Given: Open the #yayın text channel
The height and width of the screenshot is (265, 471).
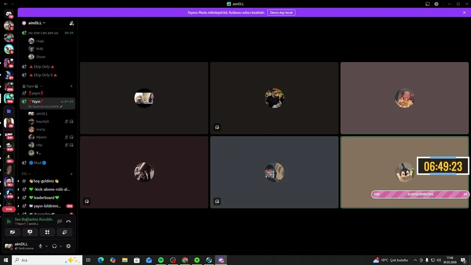Looking at the screenshot, I should pyautogui.click(x=47, y=93).
